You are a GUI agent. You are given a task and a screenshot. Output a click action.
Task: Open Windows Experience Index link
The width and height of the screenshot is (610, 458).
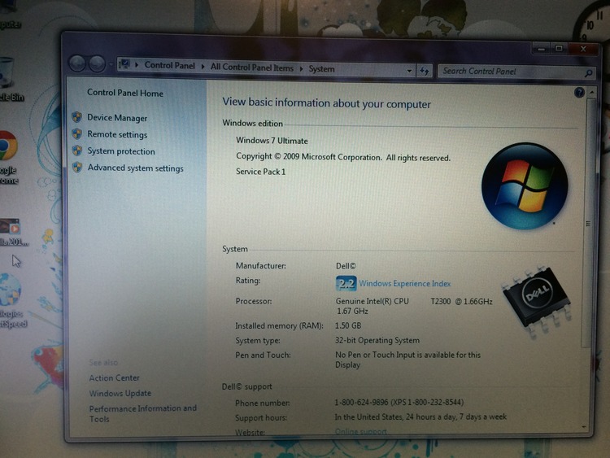click(x=404, y=284)
